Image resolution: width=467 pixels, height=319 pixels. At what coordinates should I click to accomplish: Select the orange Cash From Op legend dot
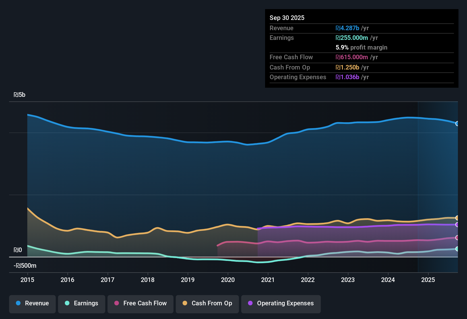185,303
